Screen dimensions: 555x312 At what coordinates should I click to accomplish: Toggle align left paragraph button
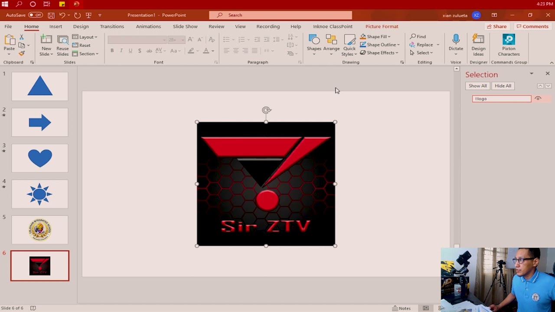[226, 51]
